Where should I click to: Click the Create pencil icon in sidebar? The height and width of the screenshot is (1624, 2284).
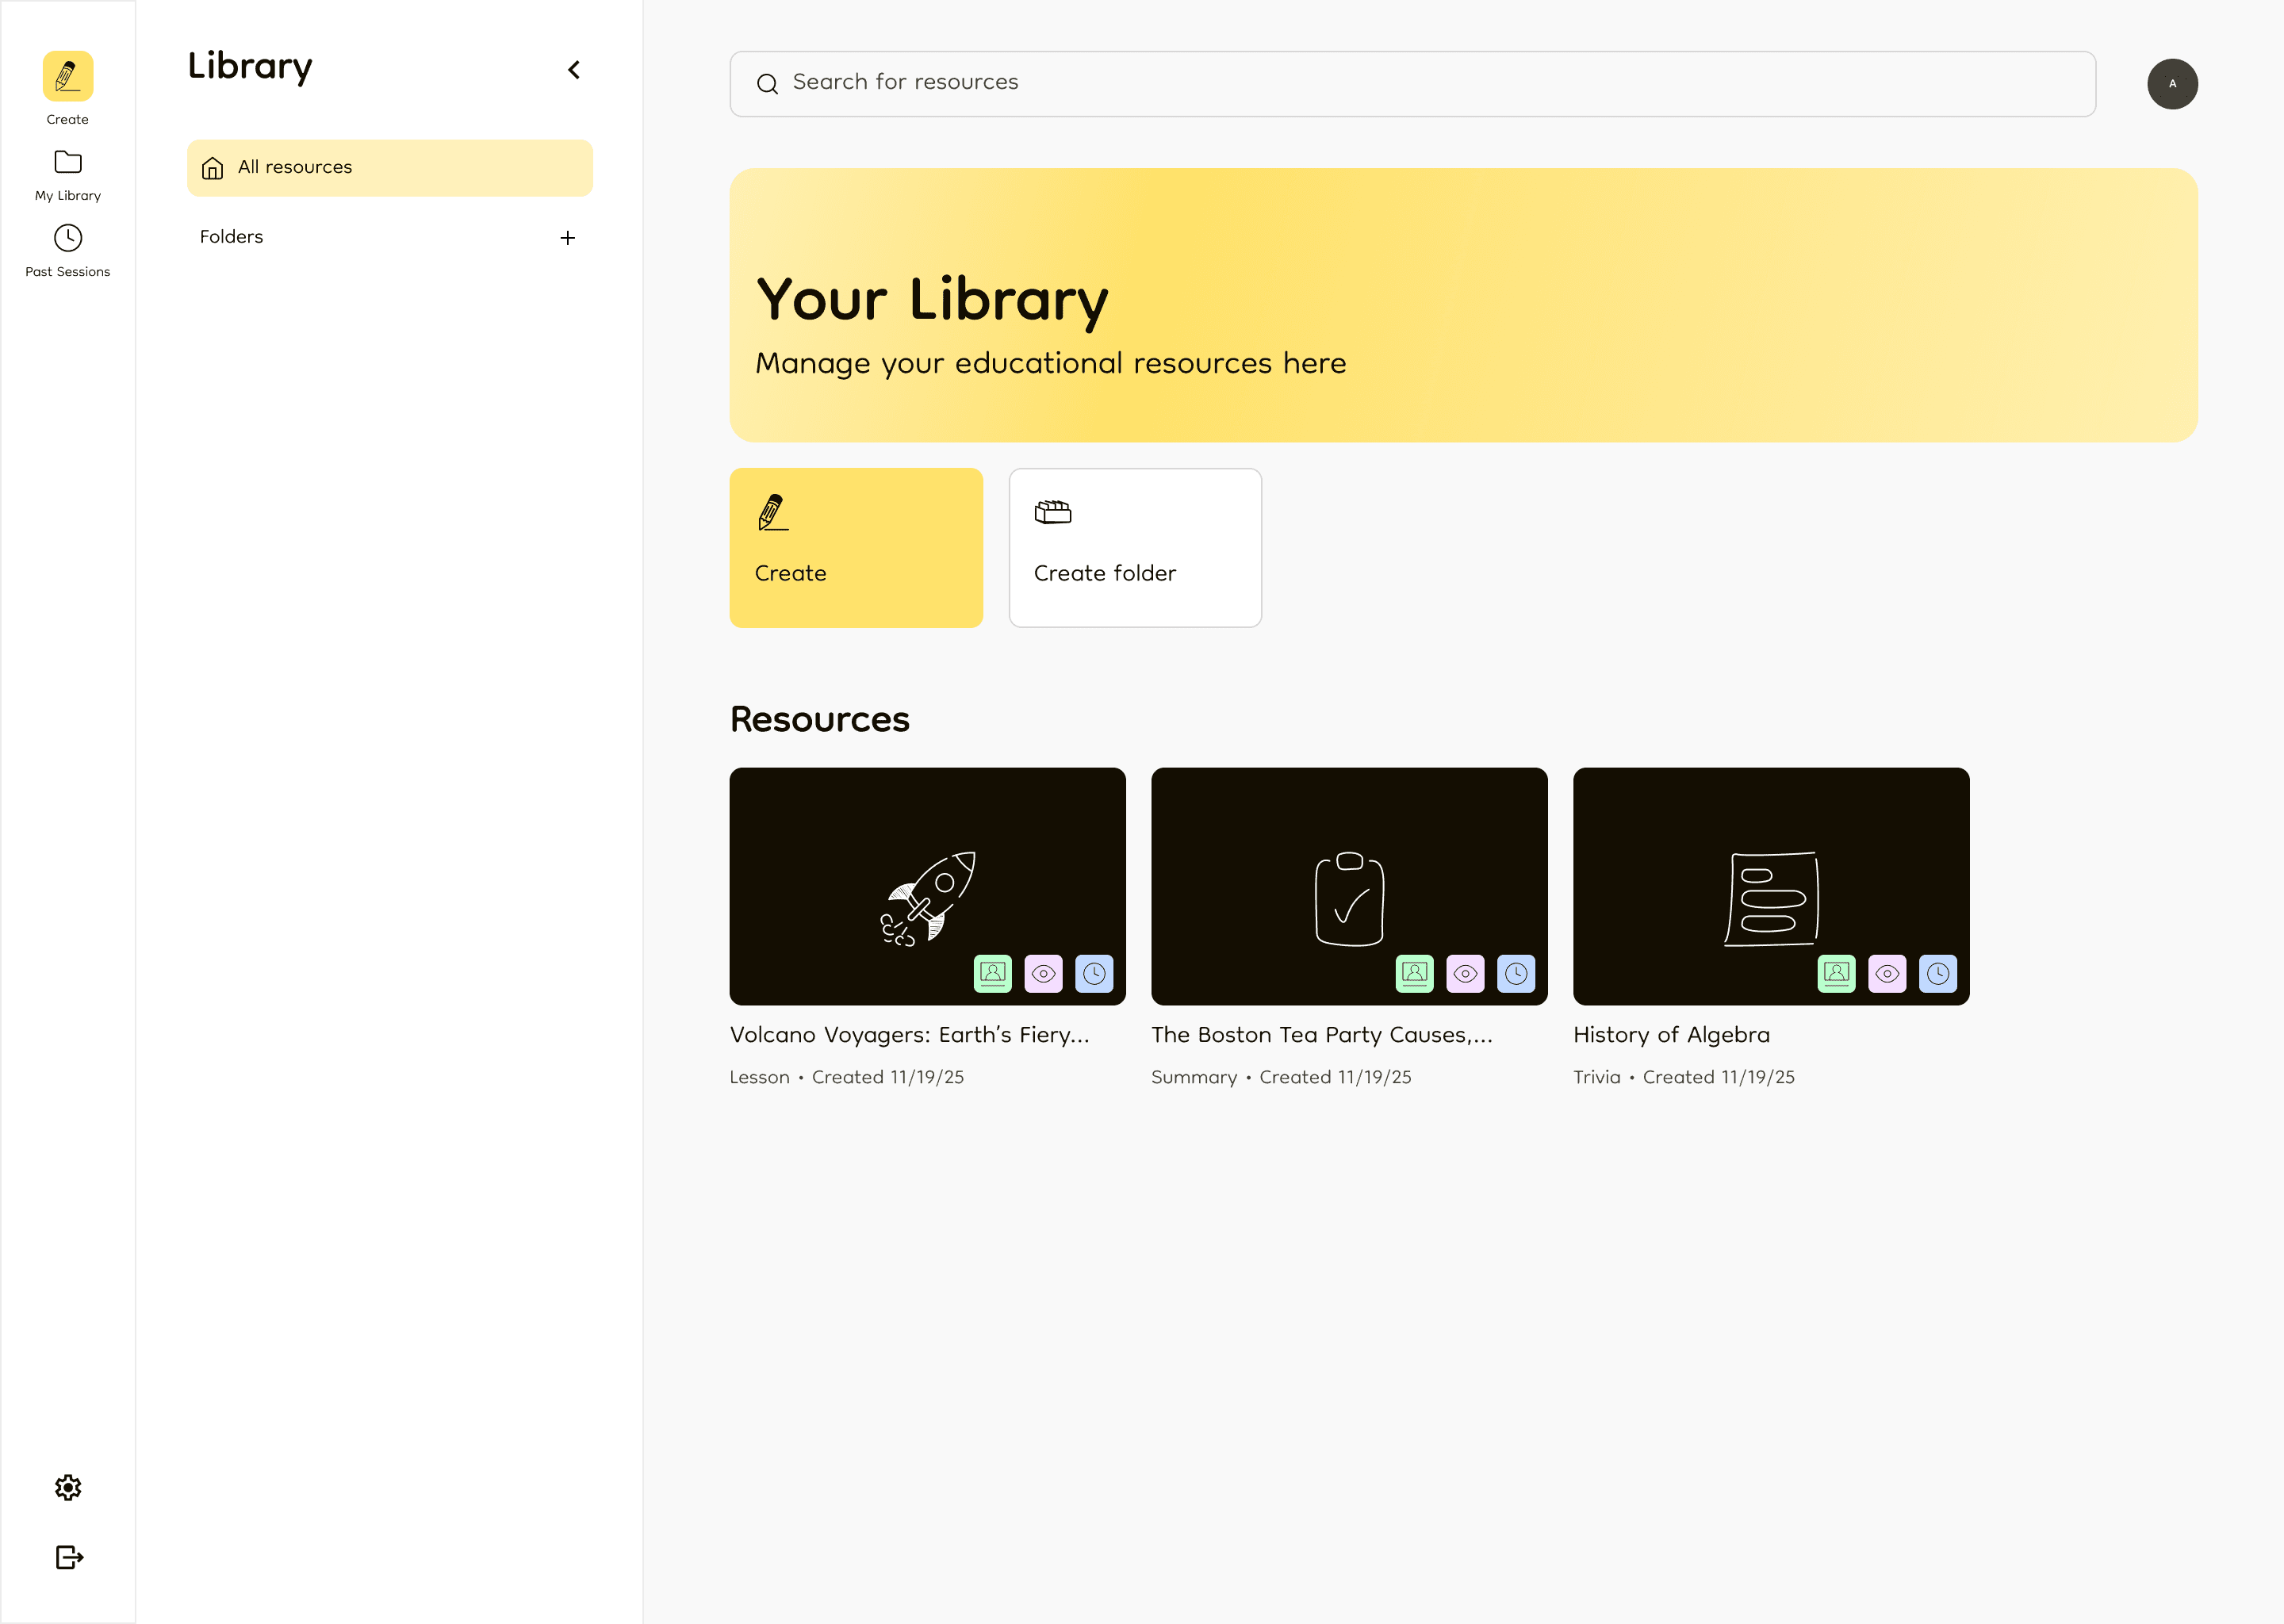[x=67, y=77]
